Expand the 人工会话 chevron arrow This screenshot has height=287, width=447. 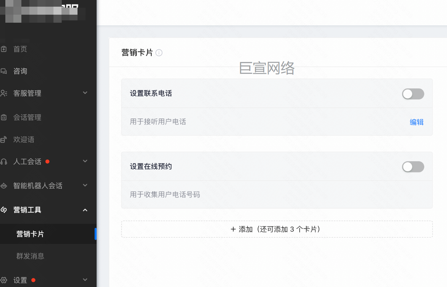tap(85, 161)
